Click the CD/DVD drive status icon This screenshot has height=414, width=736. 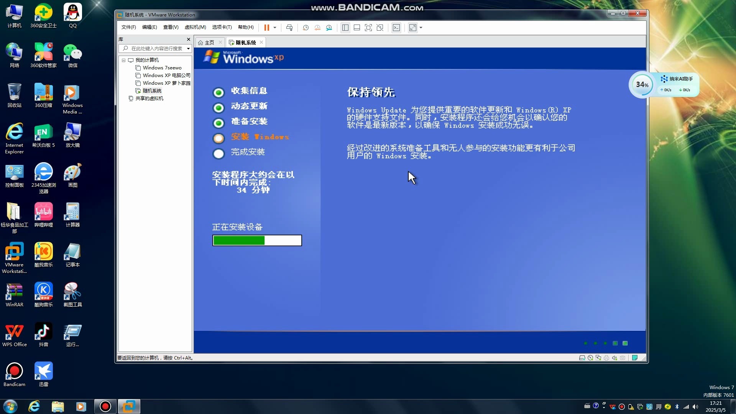tap(590, 358)
